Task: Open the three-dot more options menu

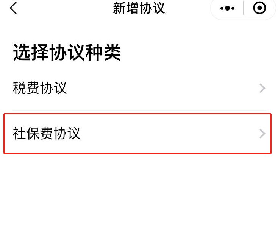Action: (228, 8)
